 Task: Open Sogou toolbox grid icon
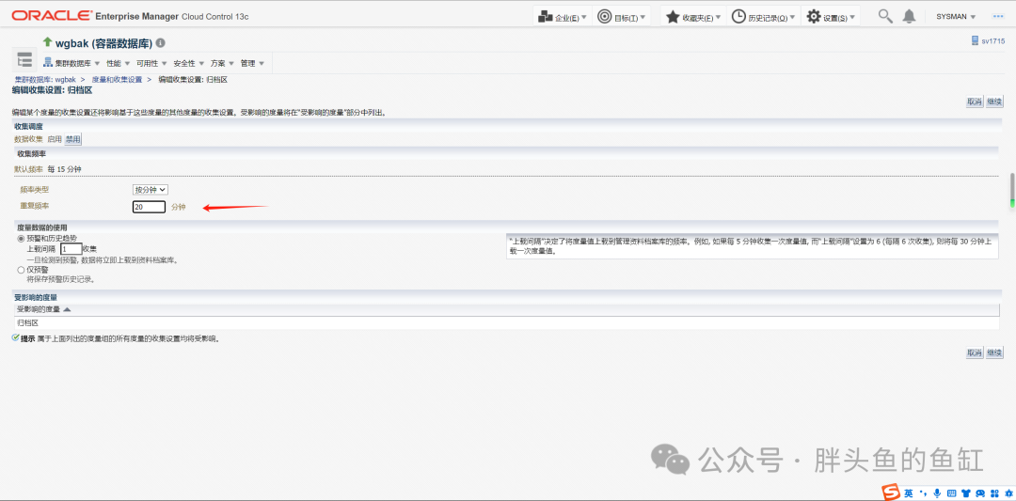click(995, 493)
